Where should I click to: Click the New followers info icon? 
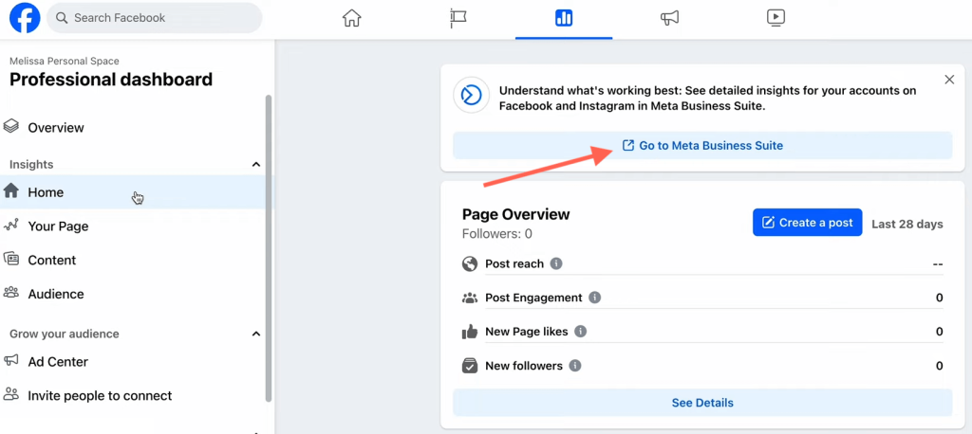pos(575,365)
